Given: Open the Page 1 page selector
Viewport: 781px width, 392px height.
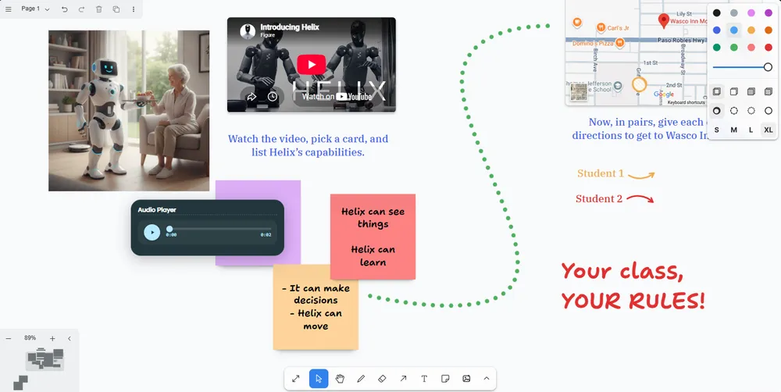Looking at the screenshot, I should (x=35, y=9).
